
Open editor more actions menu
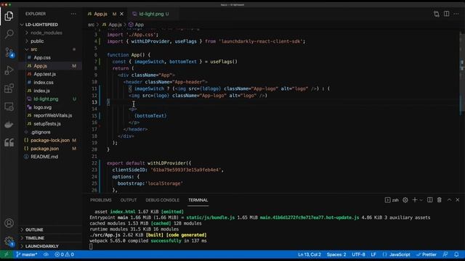pos(456,14)
